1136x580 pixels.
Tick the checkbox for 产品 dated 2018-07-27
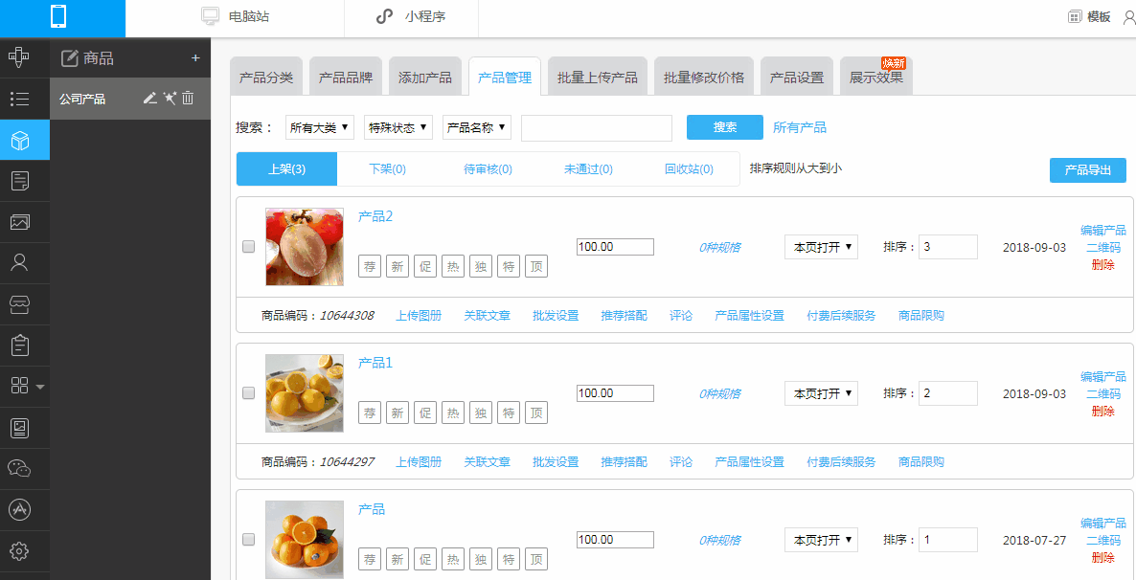(x=248, y=540)
